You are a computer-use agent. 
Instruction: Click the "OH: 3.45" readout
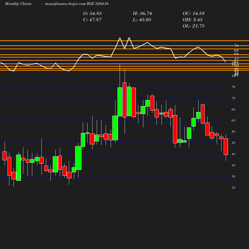(x=193, y=20)
